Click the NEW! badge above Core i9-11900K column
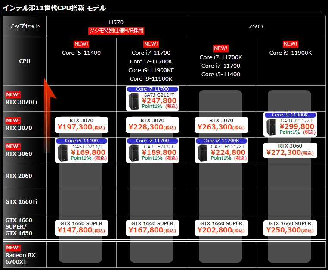The width and height of the screenshot is (328, 270). 291,44
